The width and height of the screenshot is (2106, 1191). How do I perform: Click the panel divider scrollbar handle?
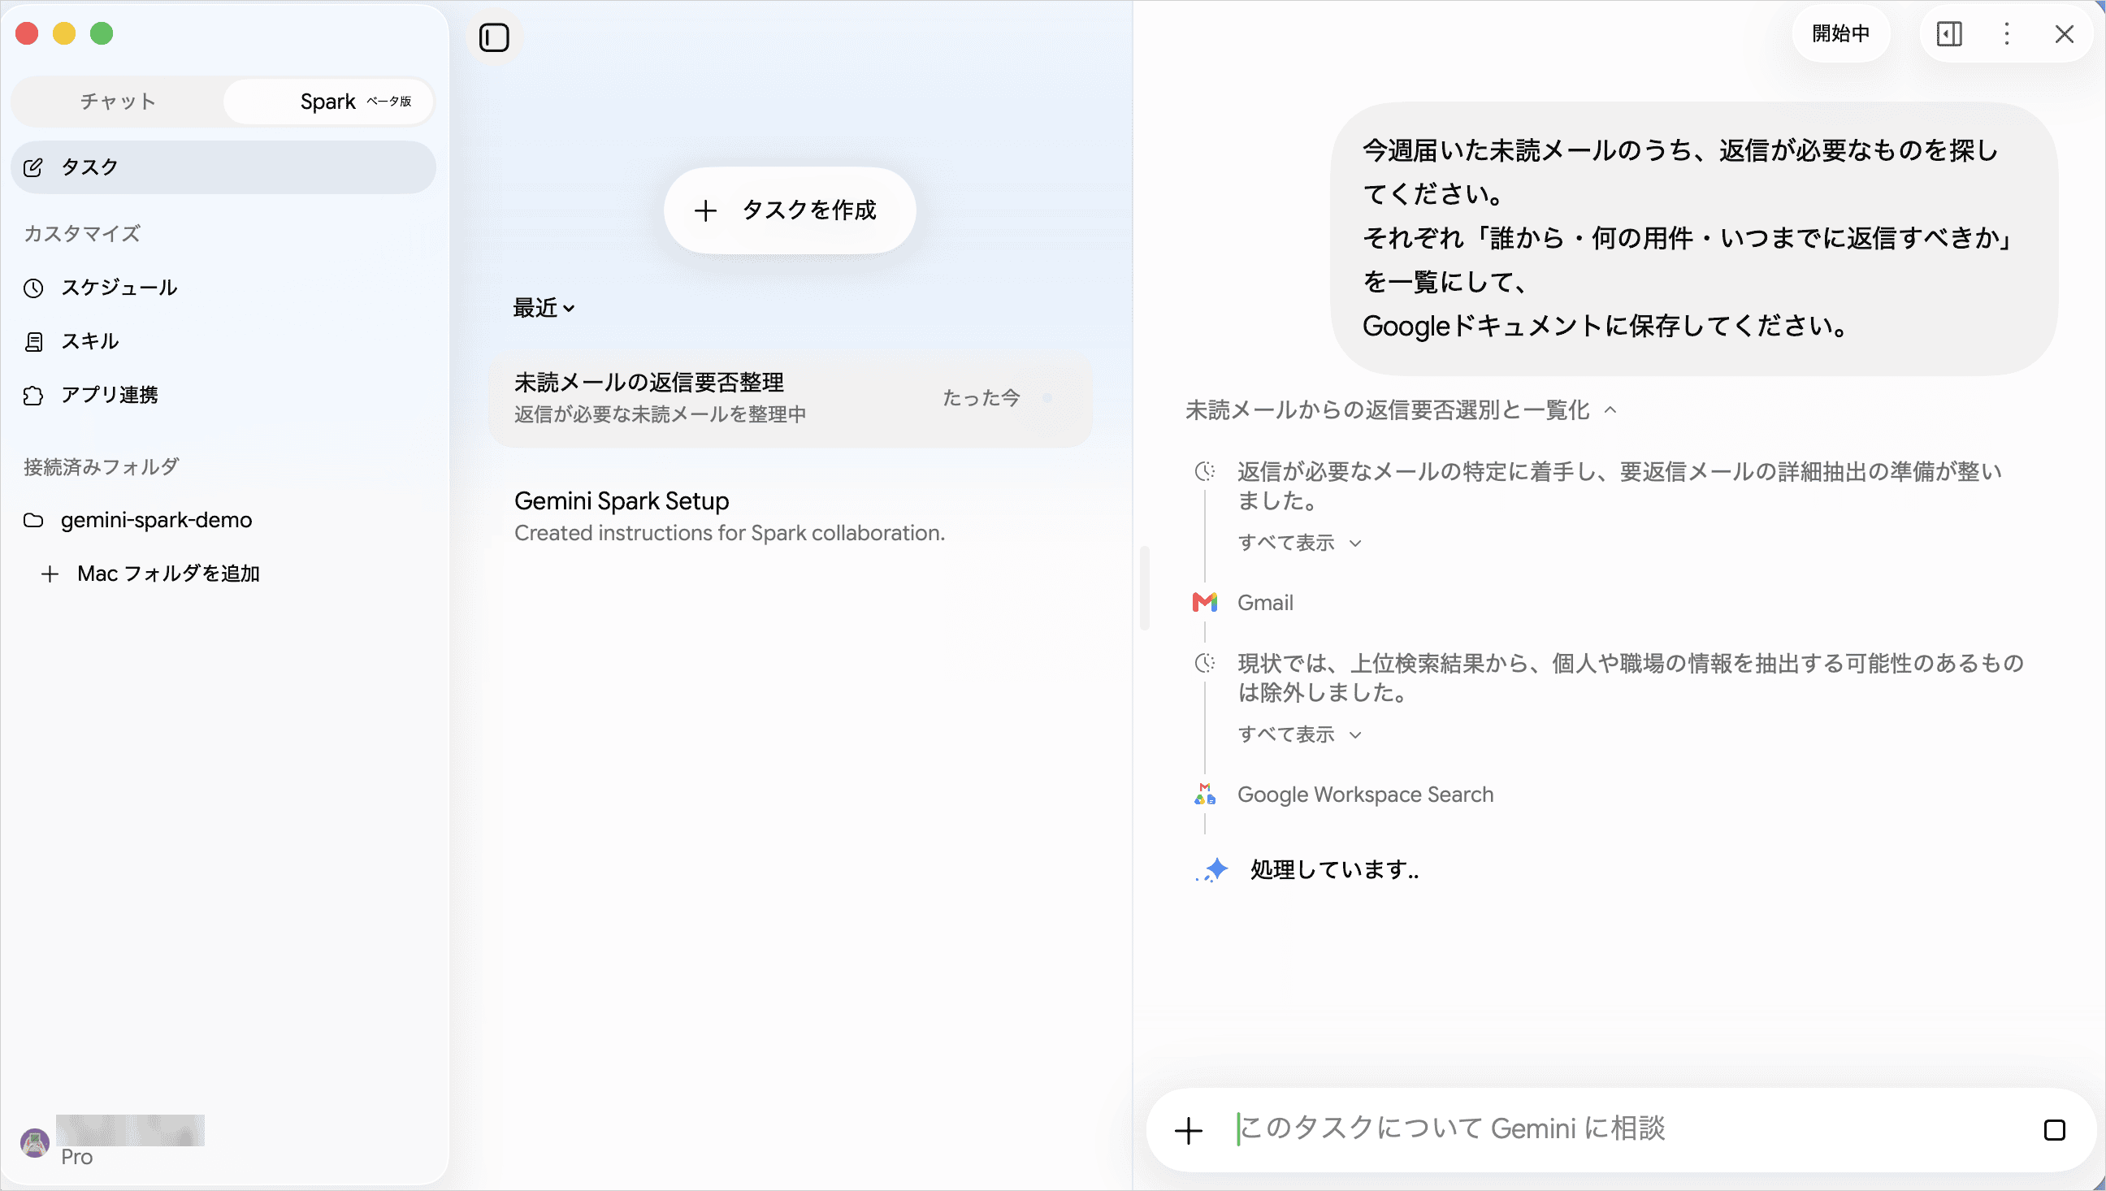1144,588
